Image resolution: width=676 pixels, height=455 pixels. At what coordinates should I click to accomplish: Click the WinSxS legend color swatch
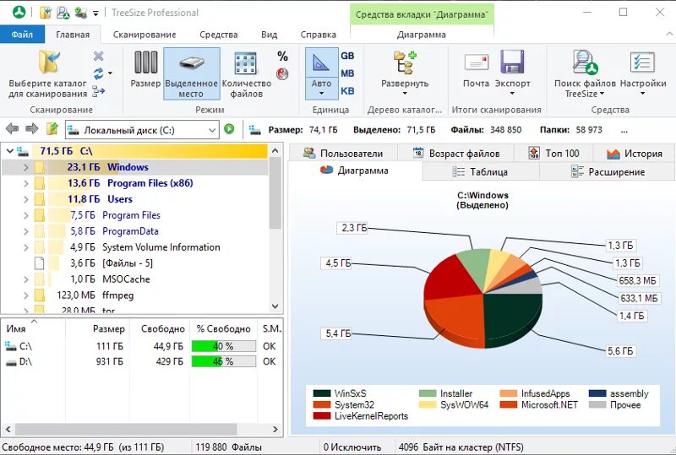pos(322,393)
